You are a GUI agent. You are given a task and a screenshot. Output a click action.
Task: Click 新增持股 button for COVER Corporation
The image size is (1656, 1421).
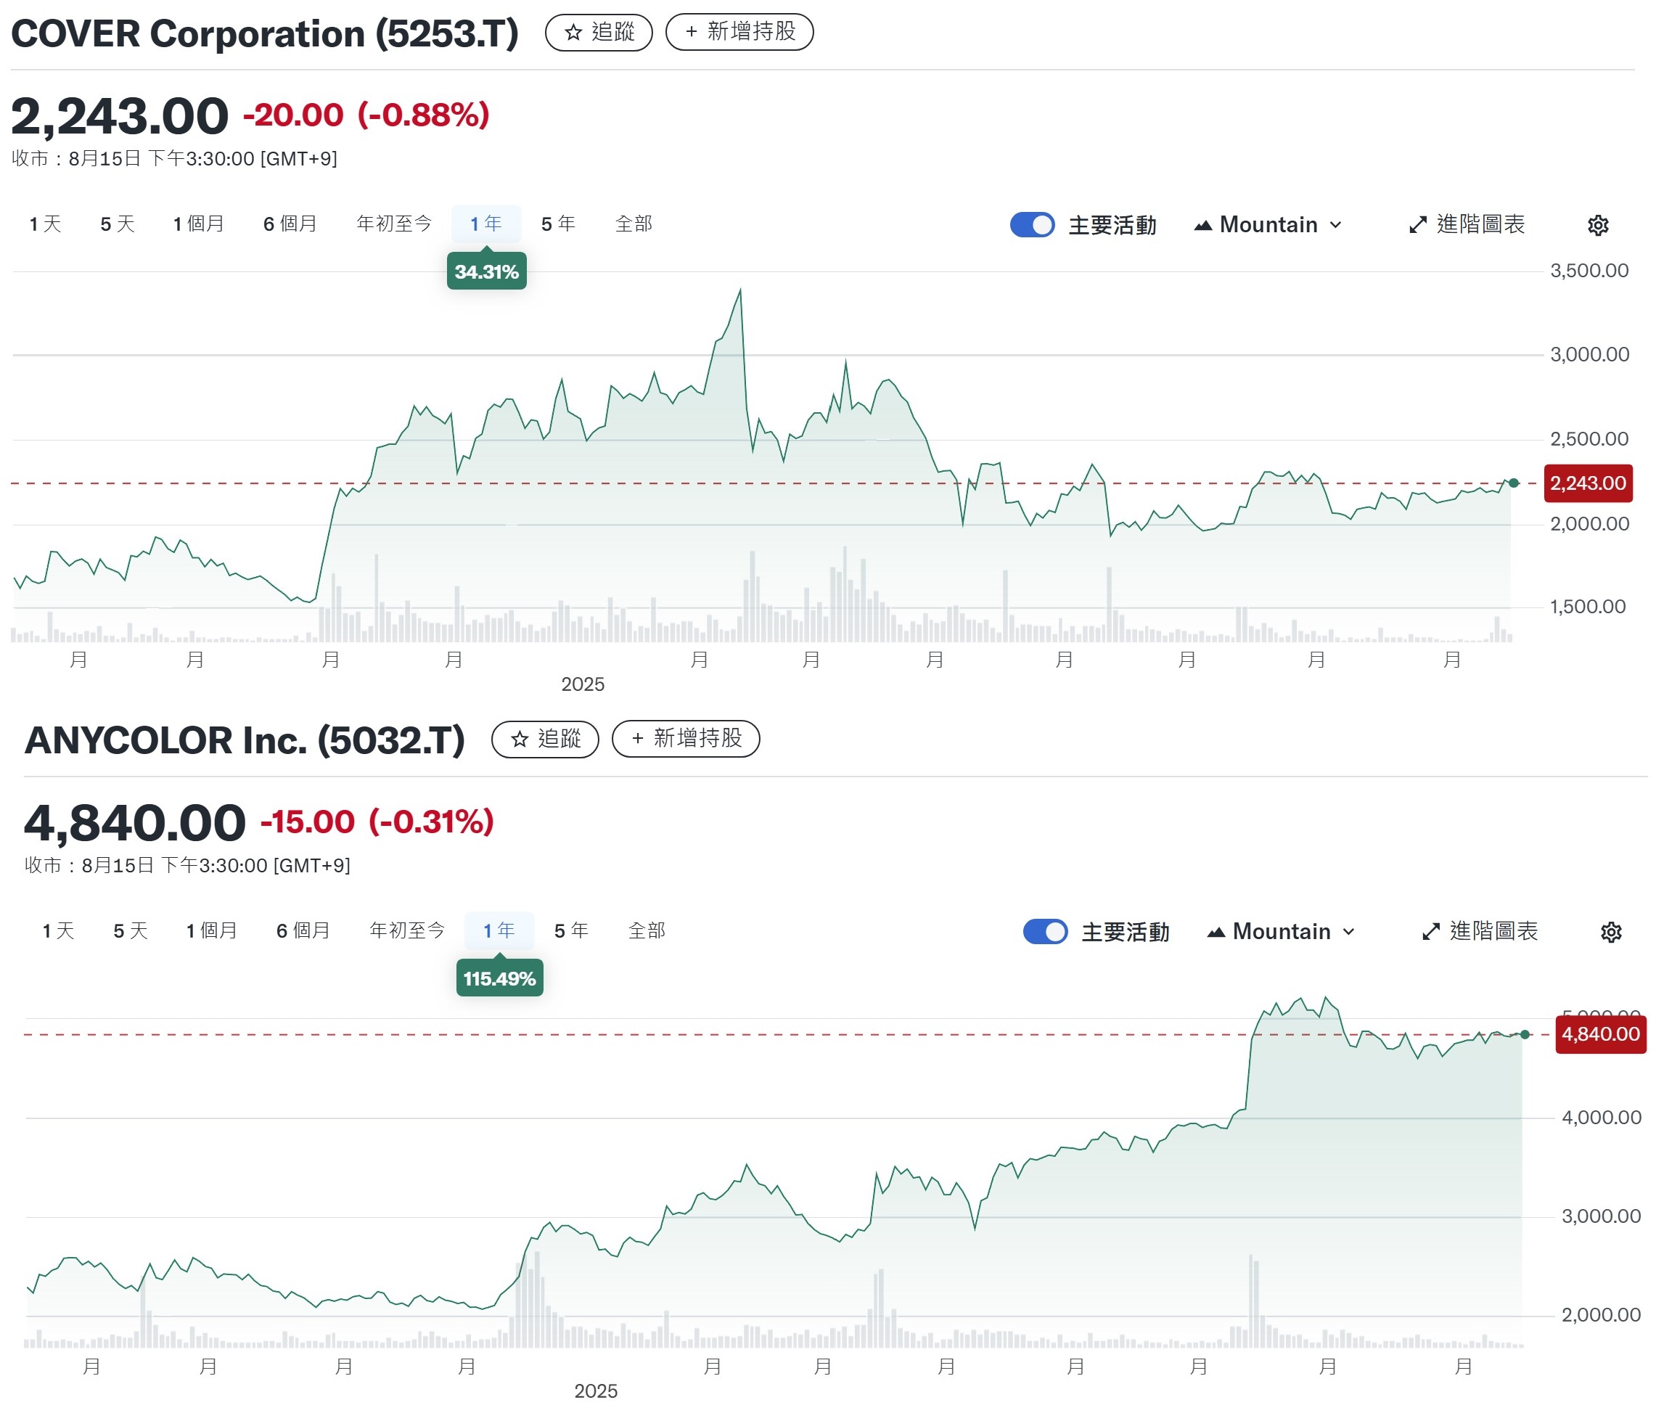coord(739,33)
